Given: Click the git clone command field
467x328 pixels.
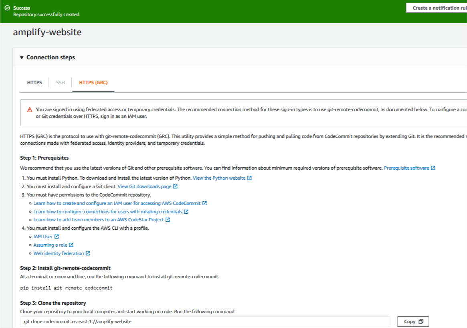Looking at the screenshot, I should [205, 322].
